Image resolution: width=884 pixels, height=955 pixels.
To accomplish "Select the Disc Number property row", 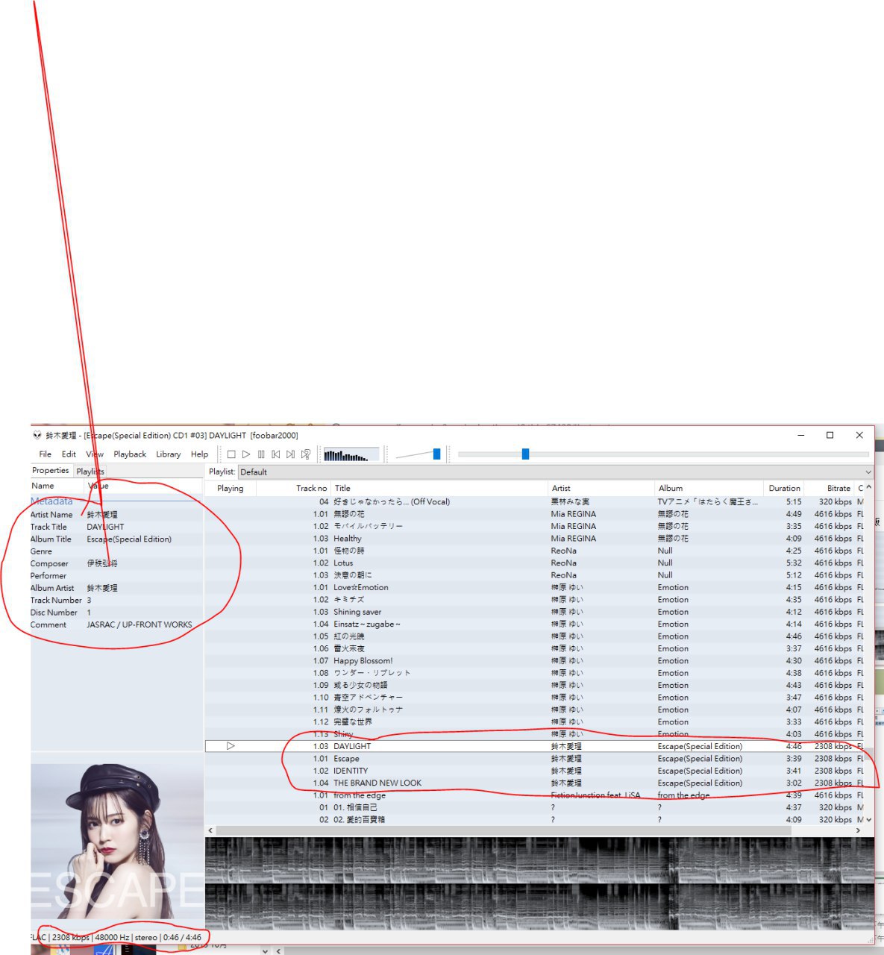I will pos(116,613).
